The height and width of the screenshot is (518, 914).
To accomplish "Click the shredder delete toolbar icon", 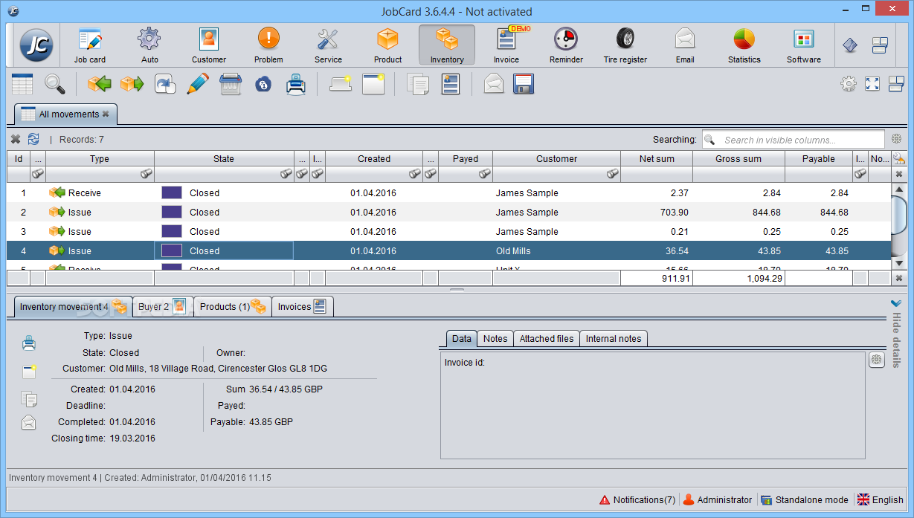I will tap(231, 85).
